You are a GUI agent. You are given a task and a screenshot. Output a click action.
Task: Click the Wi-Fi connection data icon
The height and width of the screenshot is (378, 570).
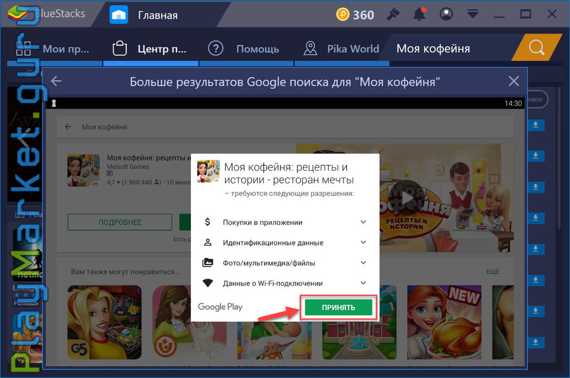208,283
